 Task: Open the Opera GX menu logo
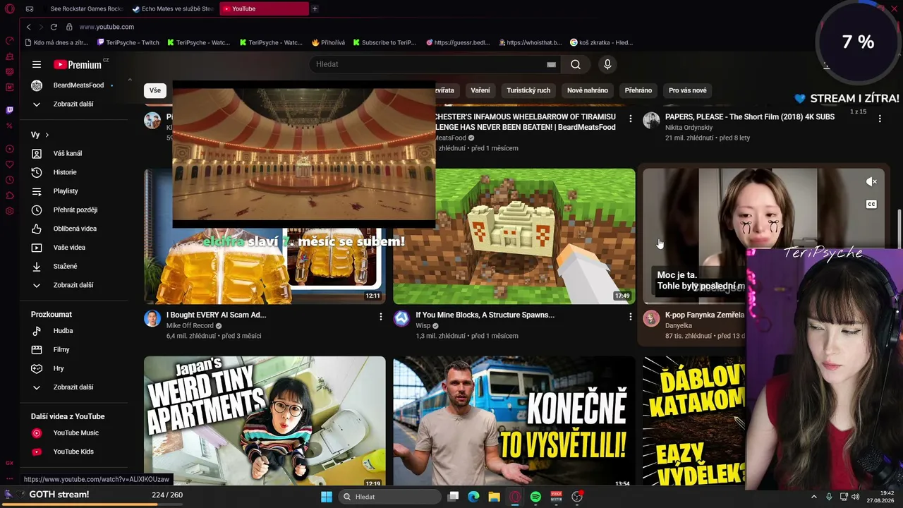[10, 9]
